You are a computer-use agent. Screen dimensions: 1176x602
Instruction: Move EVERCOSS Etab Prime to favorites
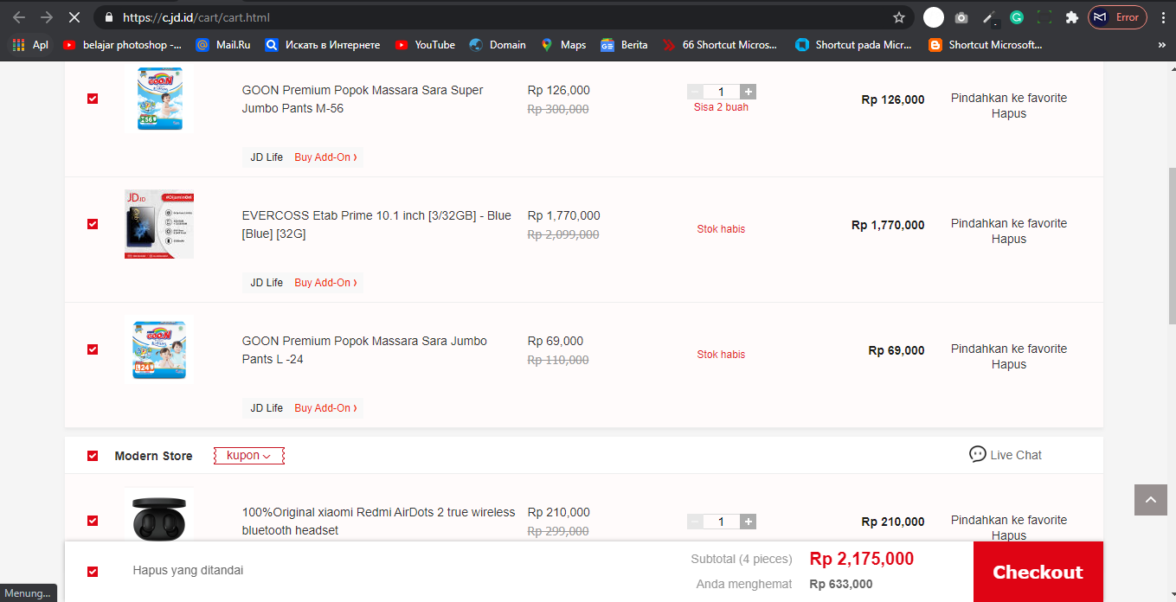click(1009, 223)
